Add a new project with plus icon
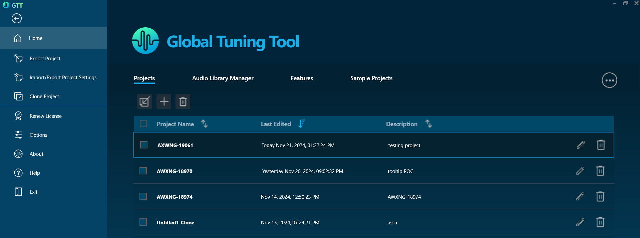Screen dimensions: 640x238 (164, 102)
